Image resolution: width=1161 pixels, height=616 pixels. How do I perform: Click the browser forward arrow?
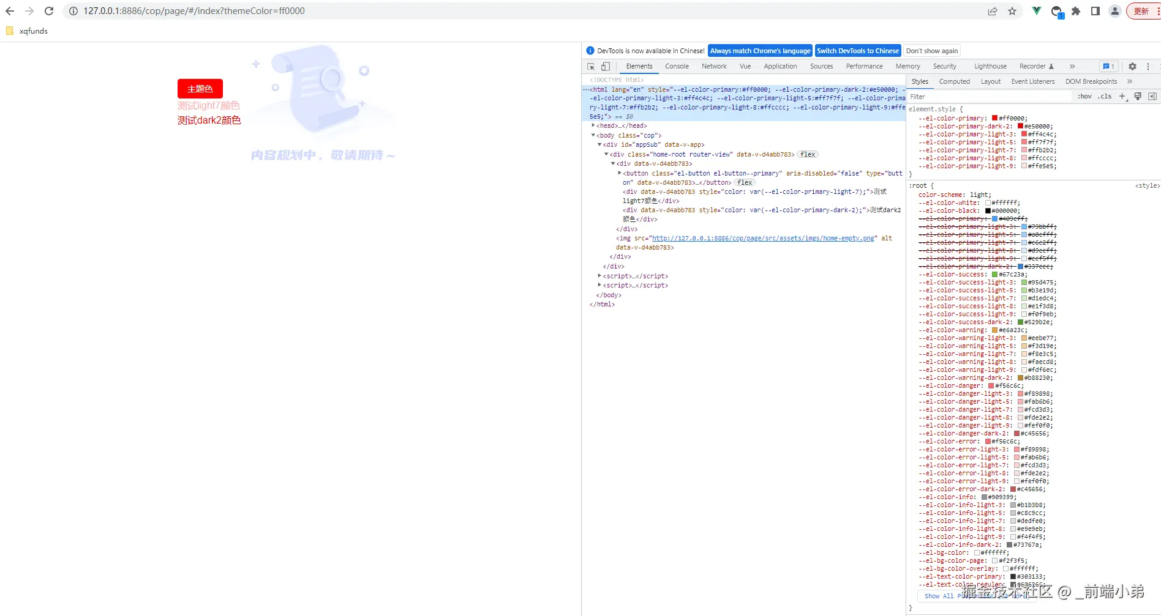29,11
